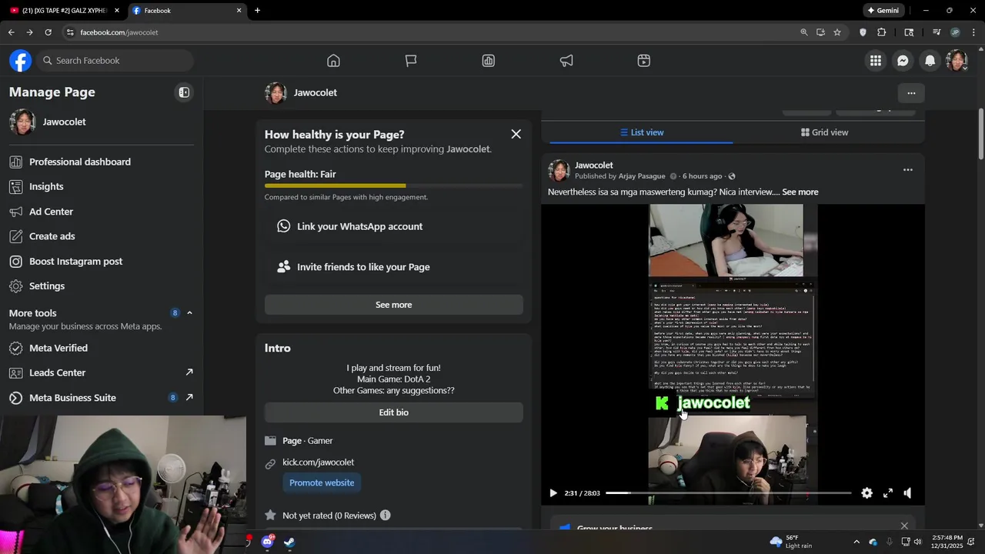This screenshot has height=554, width=985.
Task: Reload the browser page
Action: click(x=48, y=32)
